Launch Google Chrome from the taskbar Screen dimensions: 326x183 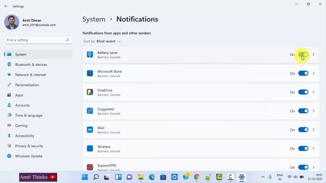(197, 177)
